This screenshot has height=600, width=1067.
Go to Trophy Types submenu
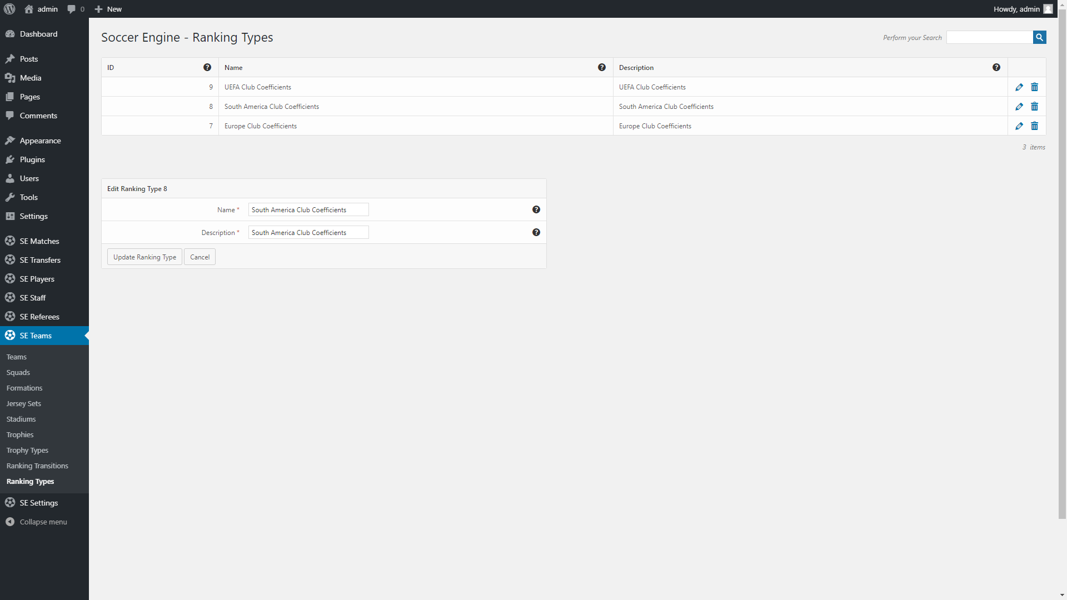click(x=27, y=450)
